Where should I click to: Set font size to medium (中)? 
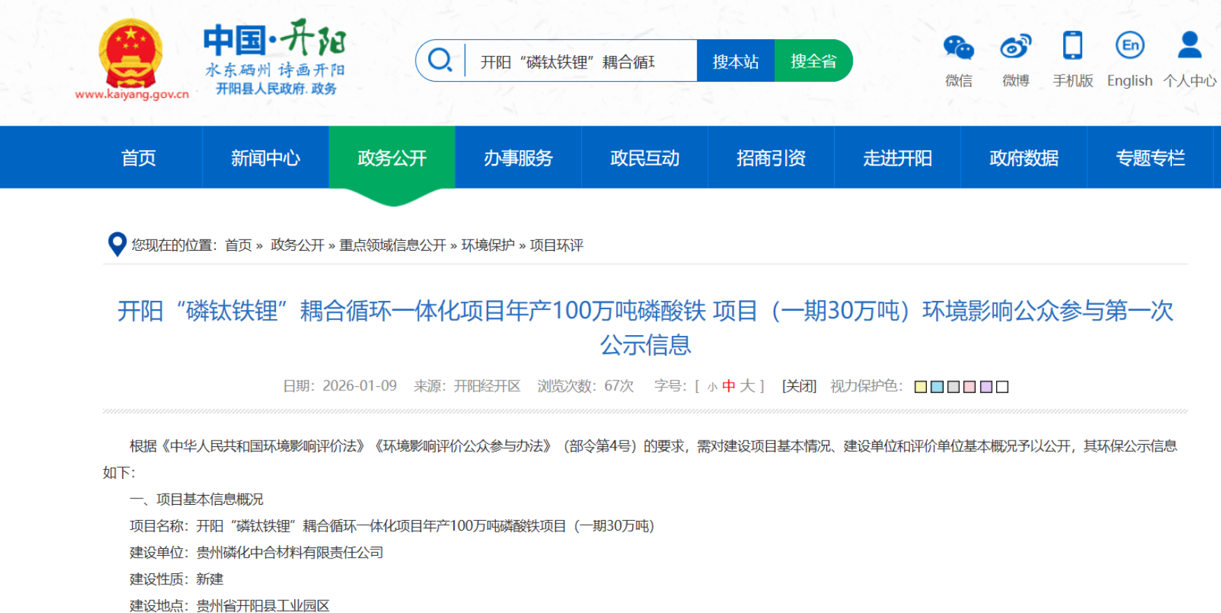729,386
